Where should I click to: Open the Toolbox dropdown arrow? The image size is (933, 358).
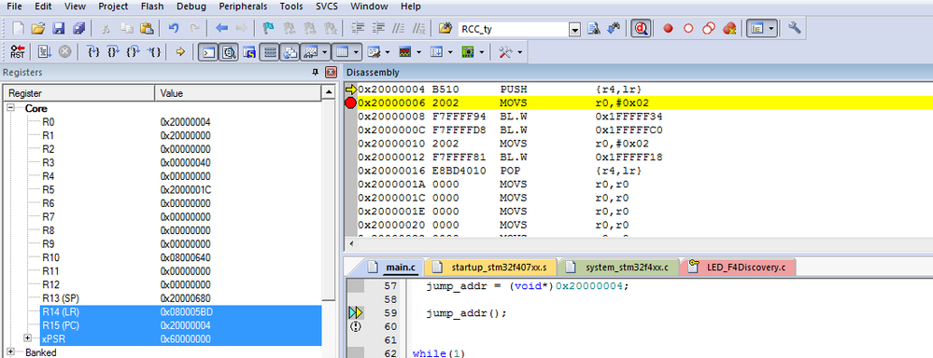point(520,52)
